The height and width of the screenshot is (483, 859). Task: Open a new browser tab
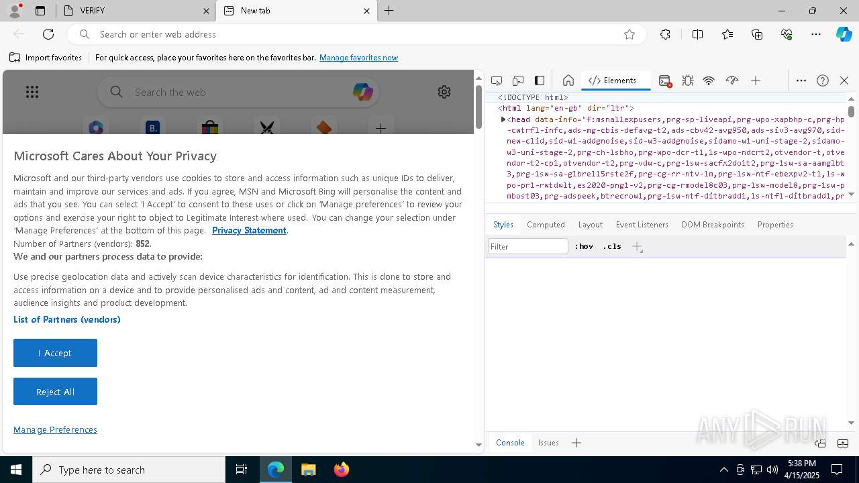389,11
